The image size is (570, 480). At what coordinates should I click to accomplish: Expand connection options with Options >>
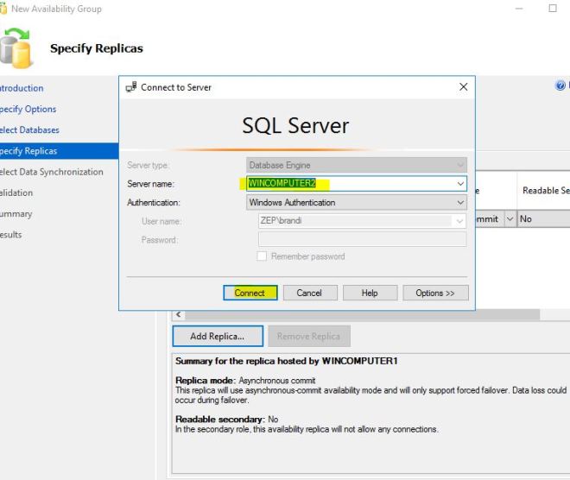(x=434, y=293)
